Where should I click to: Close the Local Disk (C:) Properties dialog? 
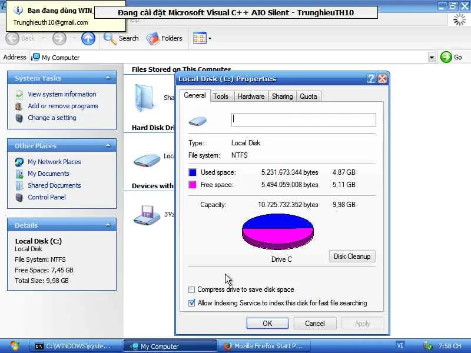coord(382,79)
